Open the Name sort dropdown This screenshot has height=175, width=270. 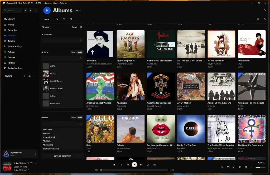(x=46, y=19)
